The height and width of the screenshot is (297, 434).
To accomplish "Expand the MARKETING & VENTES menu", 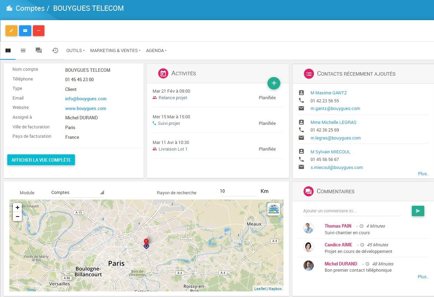I will click(x=115, y=51).
